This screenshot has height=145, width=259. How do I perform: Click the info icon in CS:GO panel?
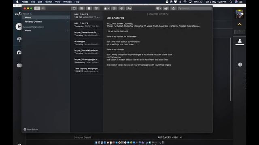[x=240, y=64]
